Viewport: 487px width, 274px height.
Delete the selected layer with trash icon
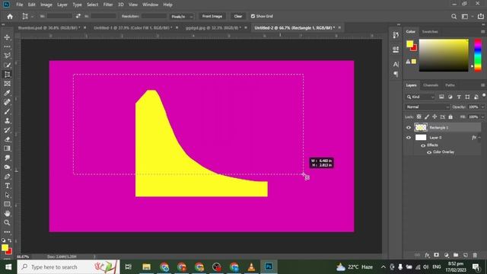[475, 255]
